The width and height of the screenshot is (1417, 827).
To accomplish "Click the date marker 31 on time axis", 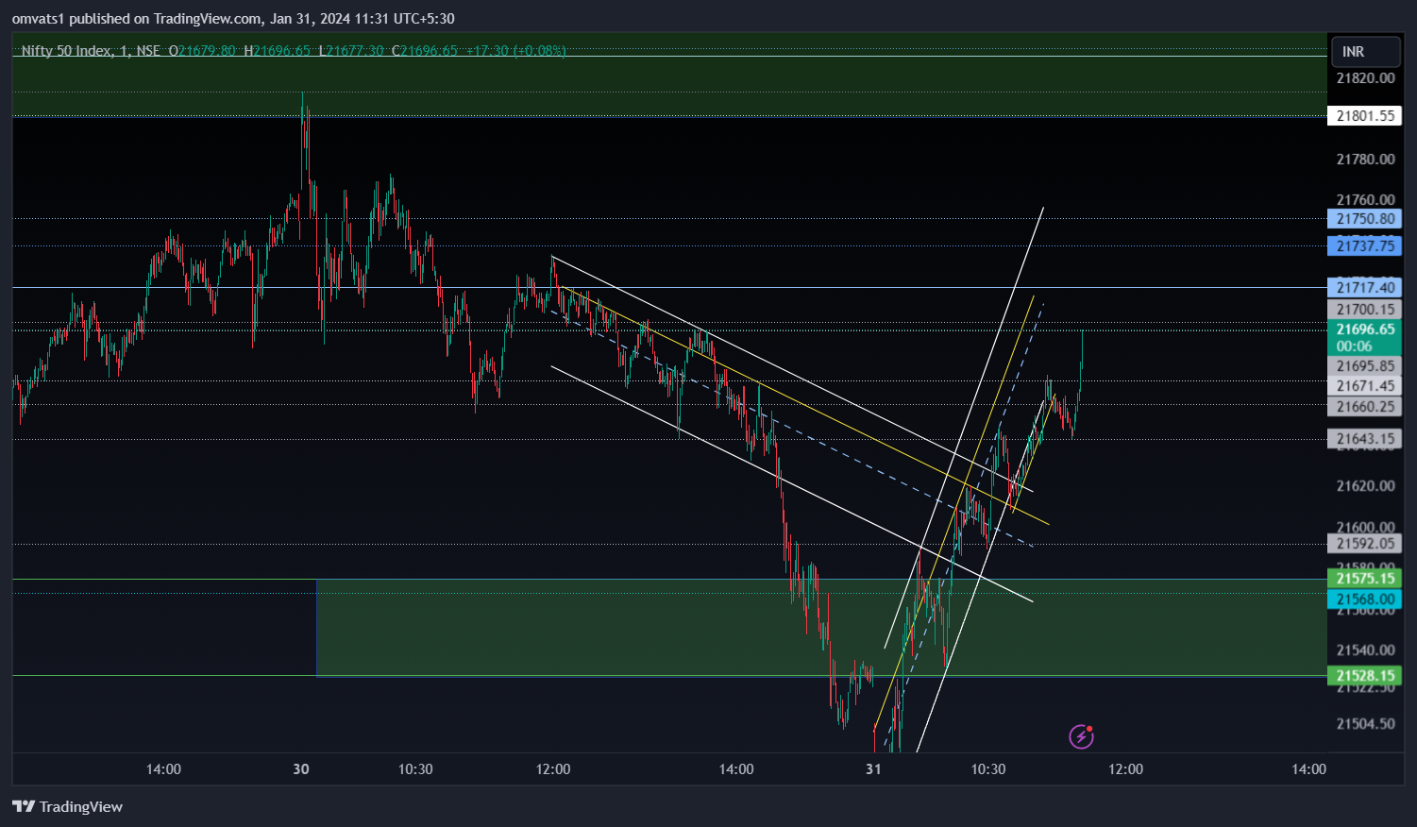I will (x=873, y=769).
